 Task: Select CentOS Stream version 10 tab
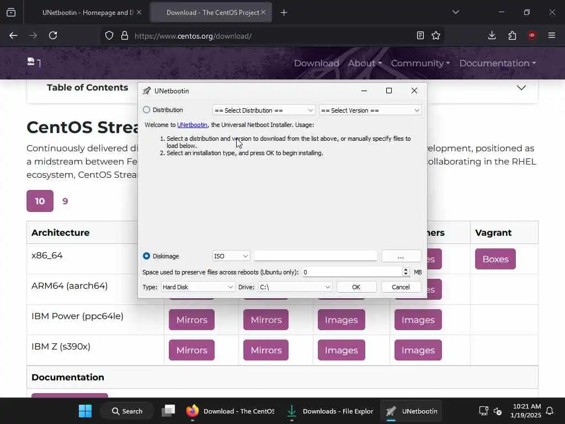tap(40, 201)
